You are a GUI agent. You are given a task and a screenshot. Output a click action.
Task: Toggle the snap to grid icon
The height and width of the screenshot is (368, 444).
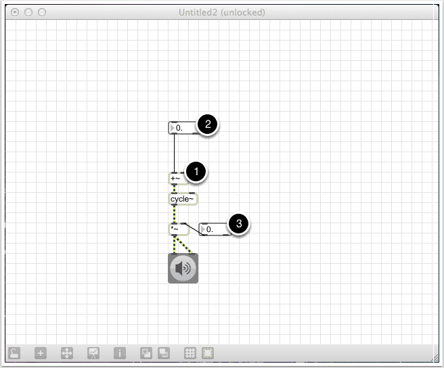click(208, 352)
